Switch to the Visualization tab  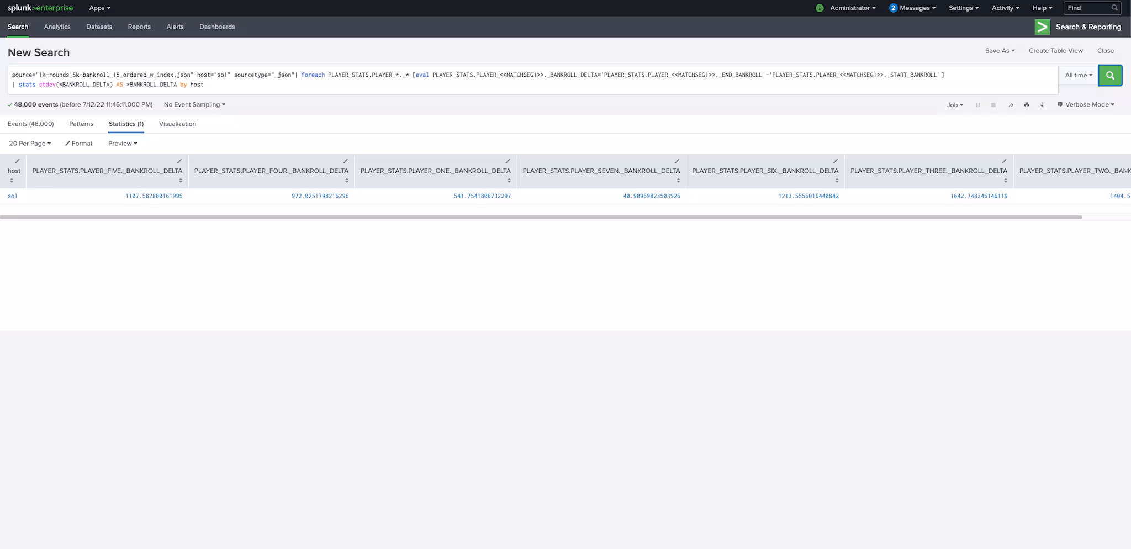pos(177,124)
